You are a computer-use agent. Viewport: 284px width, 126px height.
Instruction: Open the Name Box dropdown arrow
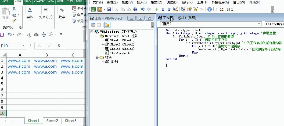pyautogui.click(x=24, y=46)
